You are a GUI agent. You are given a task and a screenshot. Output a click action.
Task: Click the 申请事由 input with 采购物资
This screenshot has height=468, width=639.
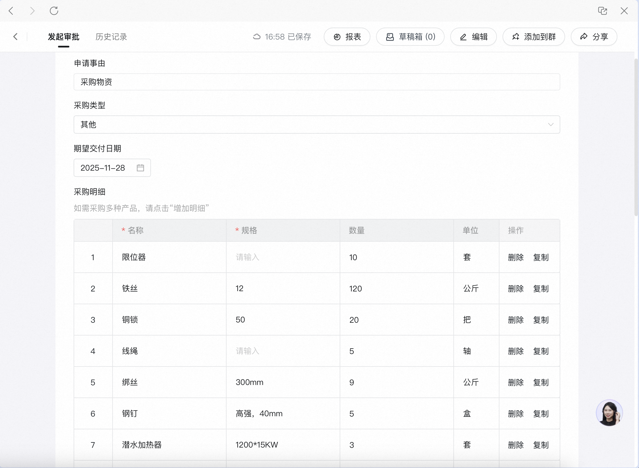tap(317, 82)
